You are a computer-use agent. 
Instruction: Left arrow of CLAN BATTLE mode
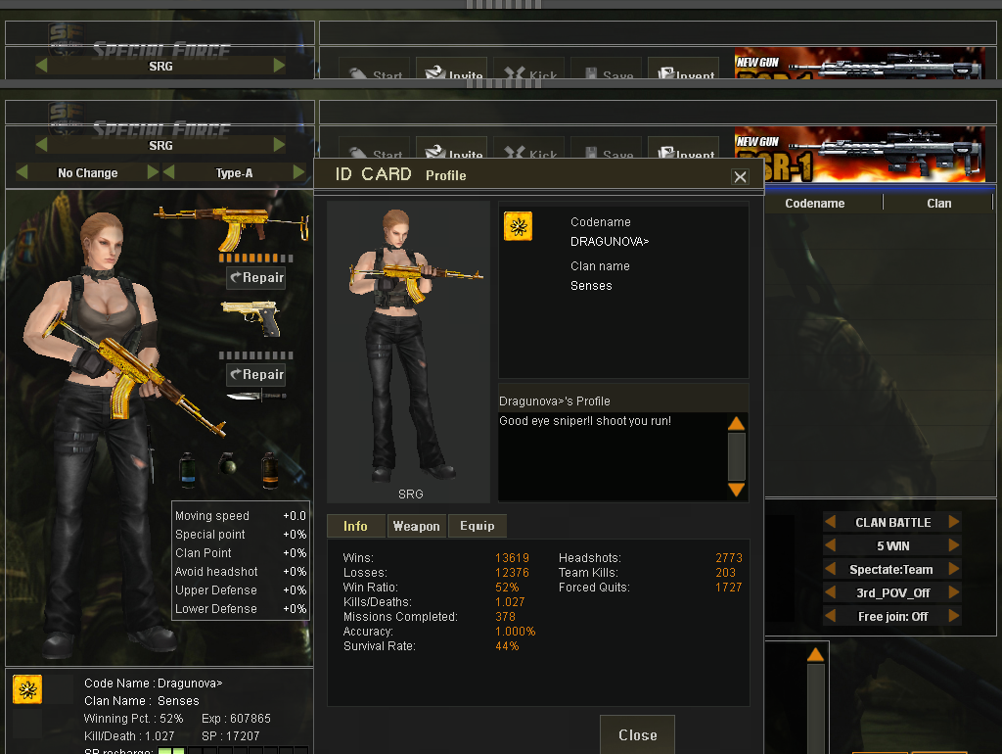830,522
